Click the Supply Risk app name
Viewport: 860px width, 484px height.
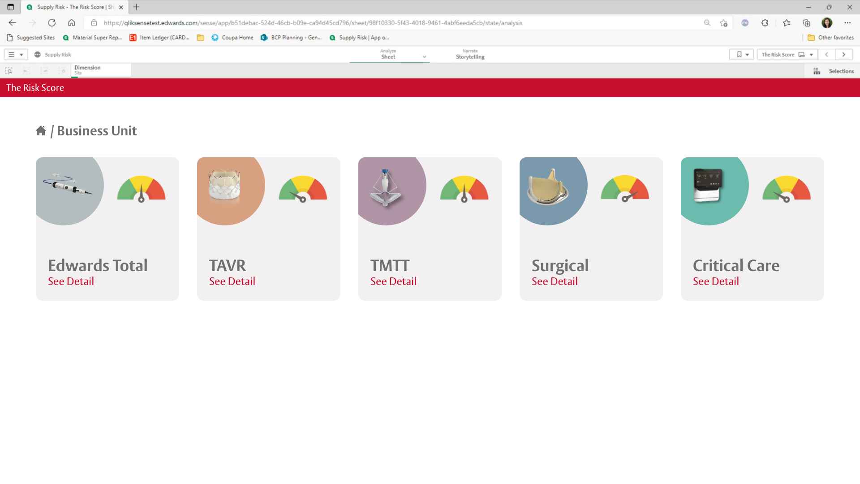(x=58, y=55)
